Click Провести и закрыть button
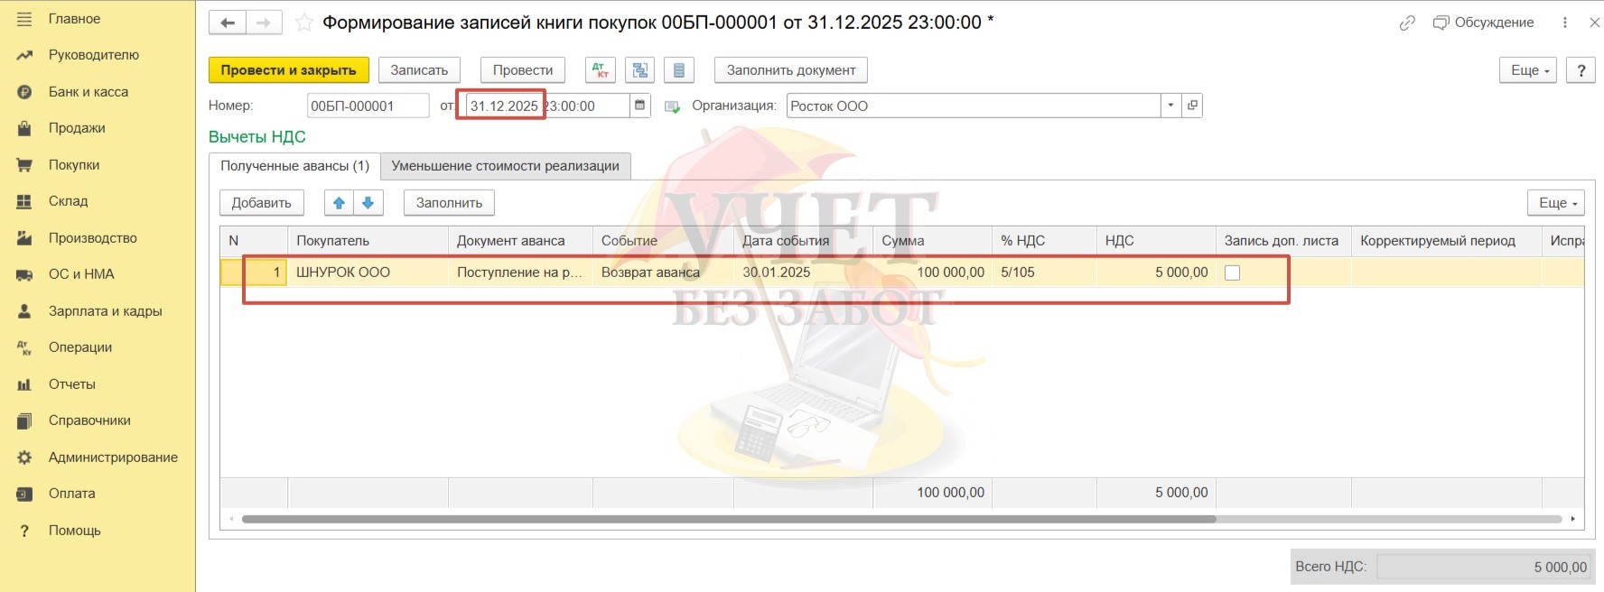The width and height of the screenshot is (1604, 592). [x=288, y=70]
